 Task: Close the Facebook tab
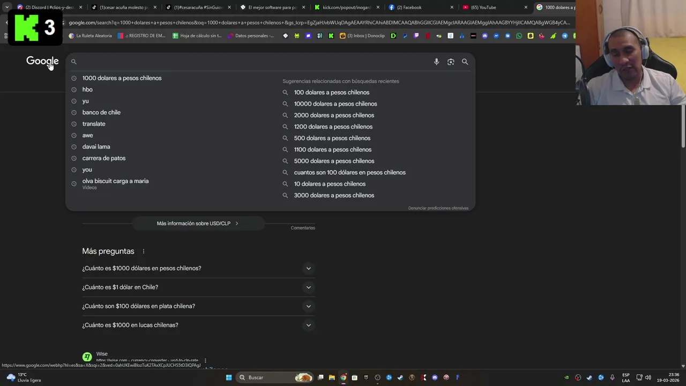click(452, 8)
